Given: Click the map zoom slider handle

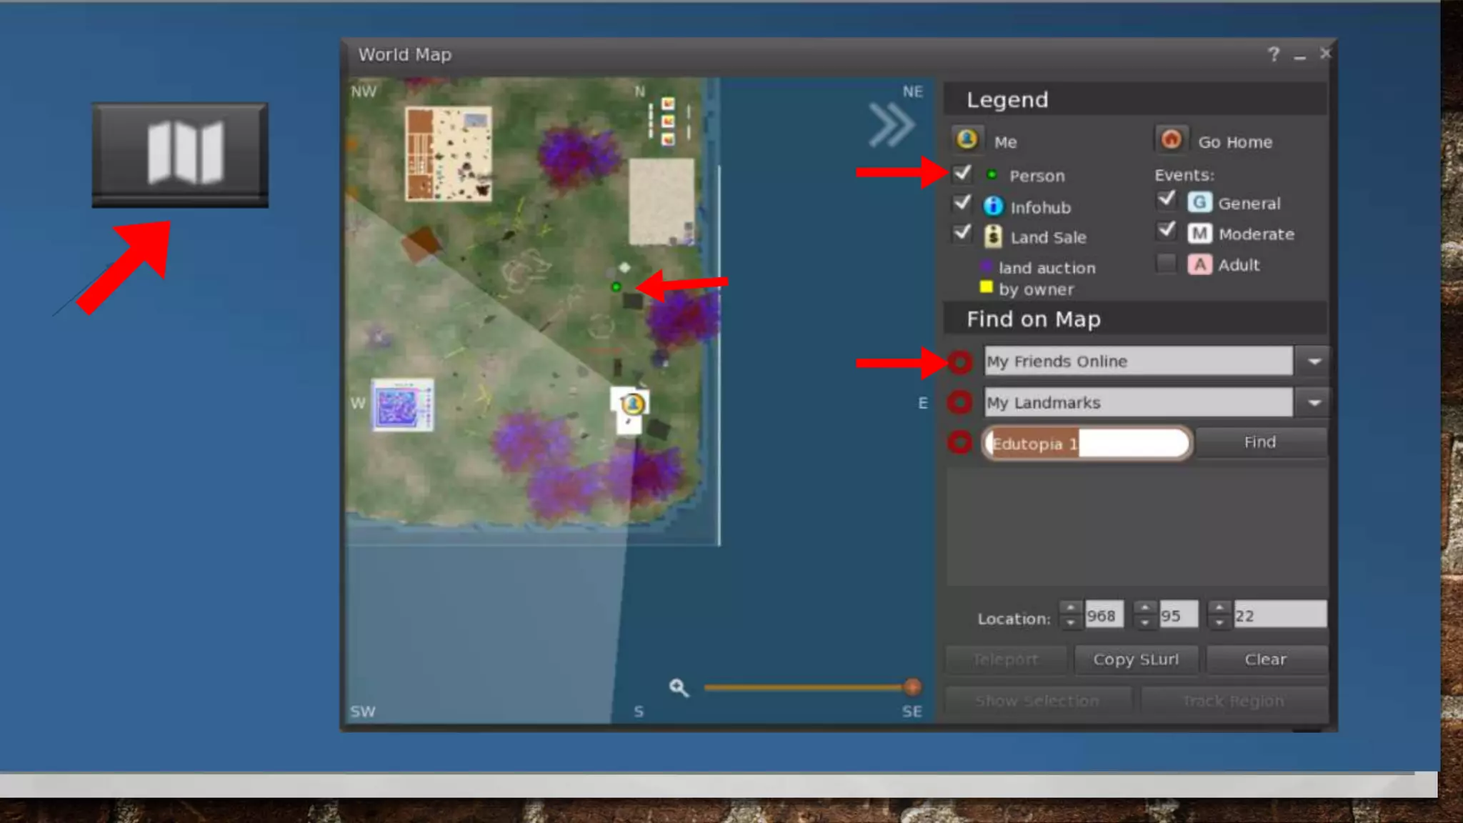Looking at the screenshot, I should pyautogui.click(x=912, y=687).
